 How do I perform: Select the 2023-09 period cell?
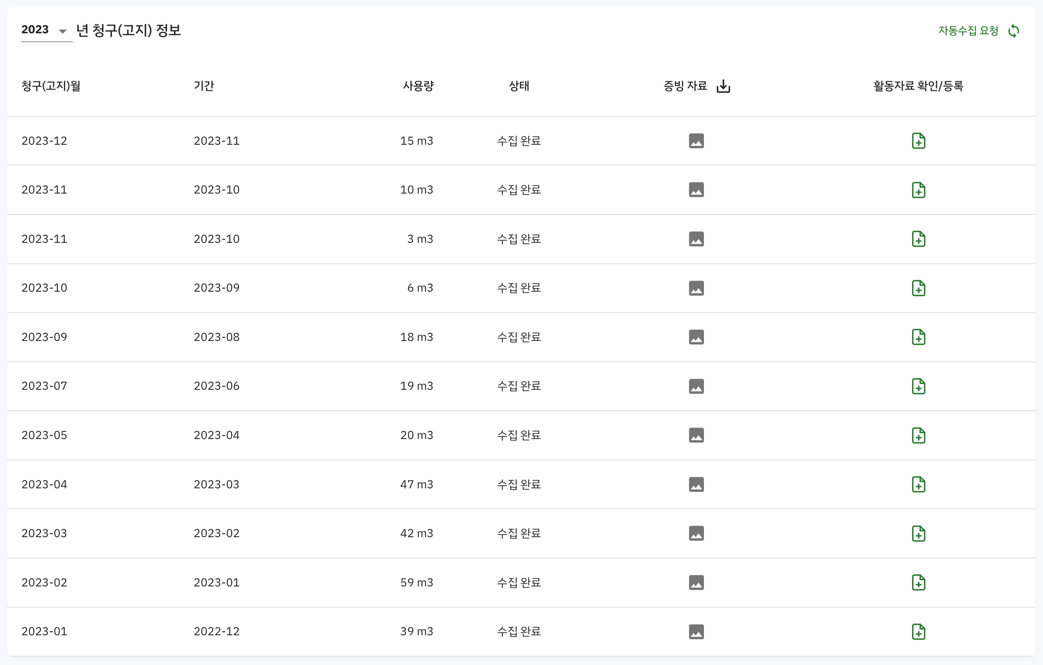[217, 288]
